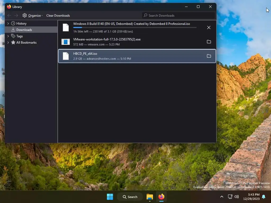Select All Bookmarks in the sidebar
271x203 pixels.
tap(26, 43)
